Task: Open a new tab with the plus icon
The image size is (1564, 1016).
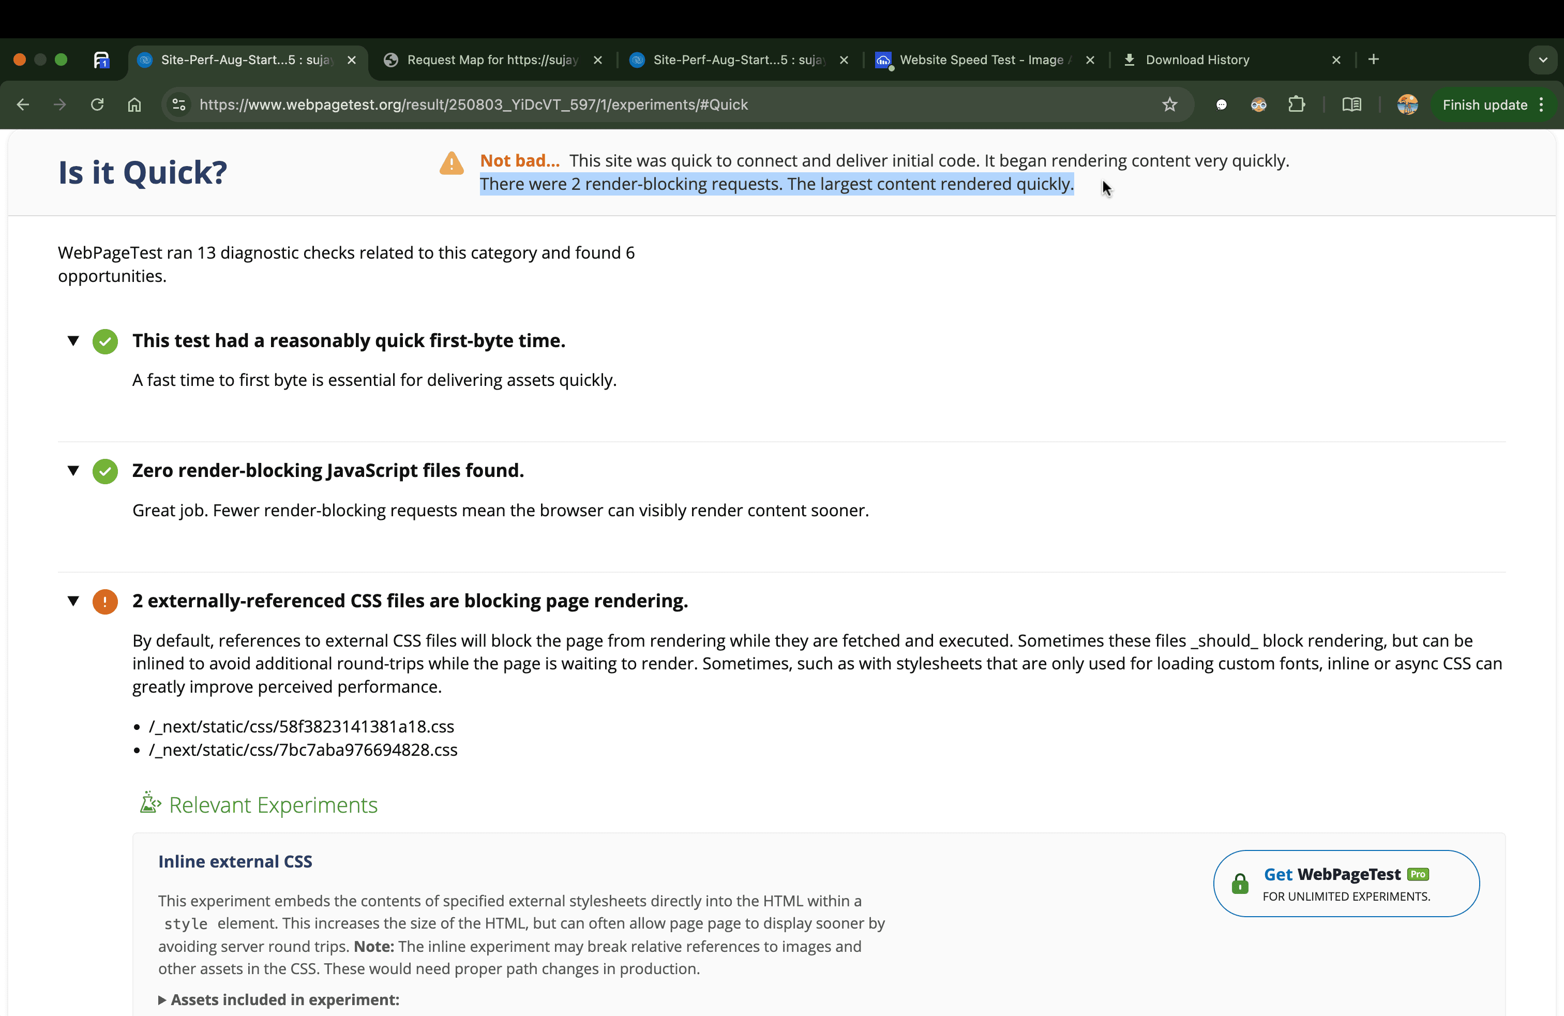Action: pyautogui.click(x=1374, y=60)
